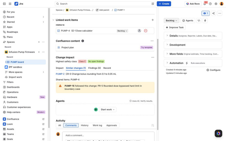Open the Record tab

point(107,68)
